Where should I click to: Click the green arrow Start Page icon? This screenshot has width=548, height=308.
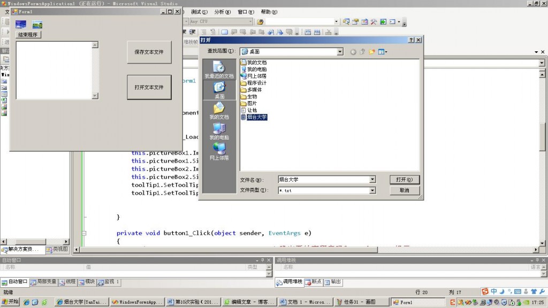tap(383, 21)
